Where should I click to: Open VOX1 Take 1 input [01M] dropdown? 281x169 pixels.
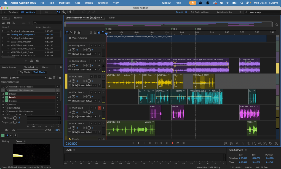pos(84,85)
